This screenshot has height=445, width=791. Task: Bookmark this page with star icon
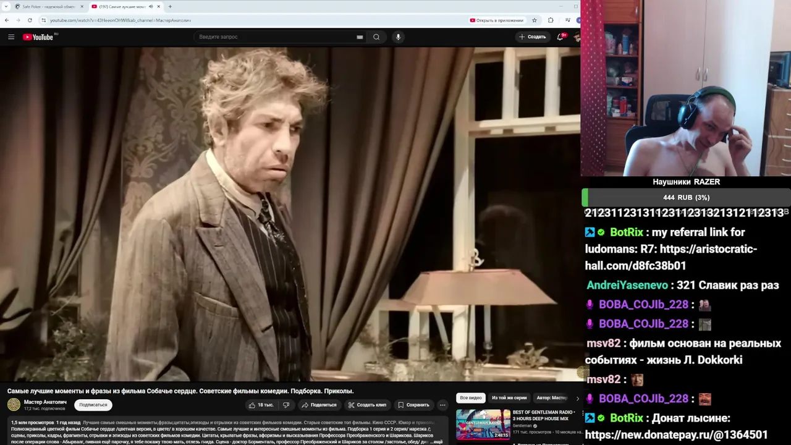pos(535,20)
